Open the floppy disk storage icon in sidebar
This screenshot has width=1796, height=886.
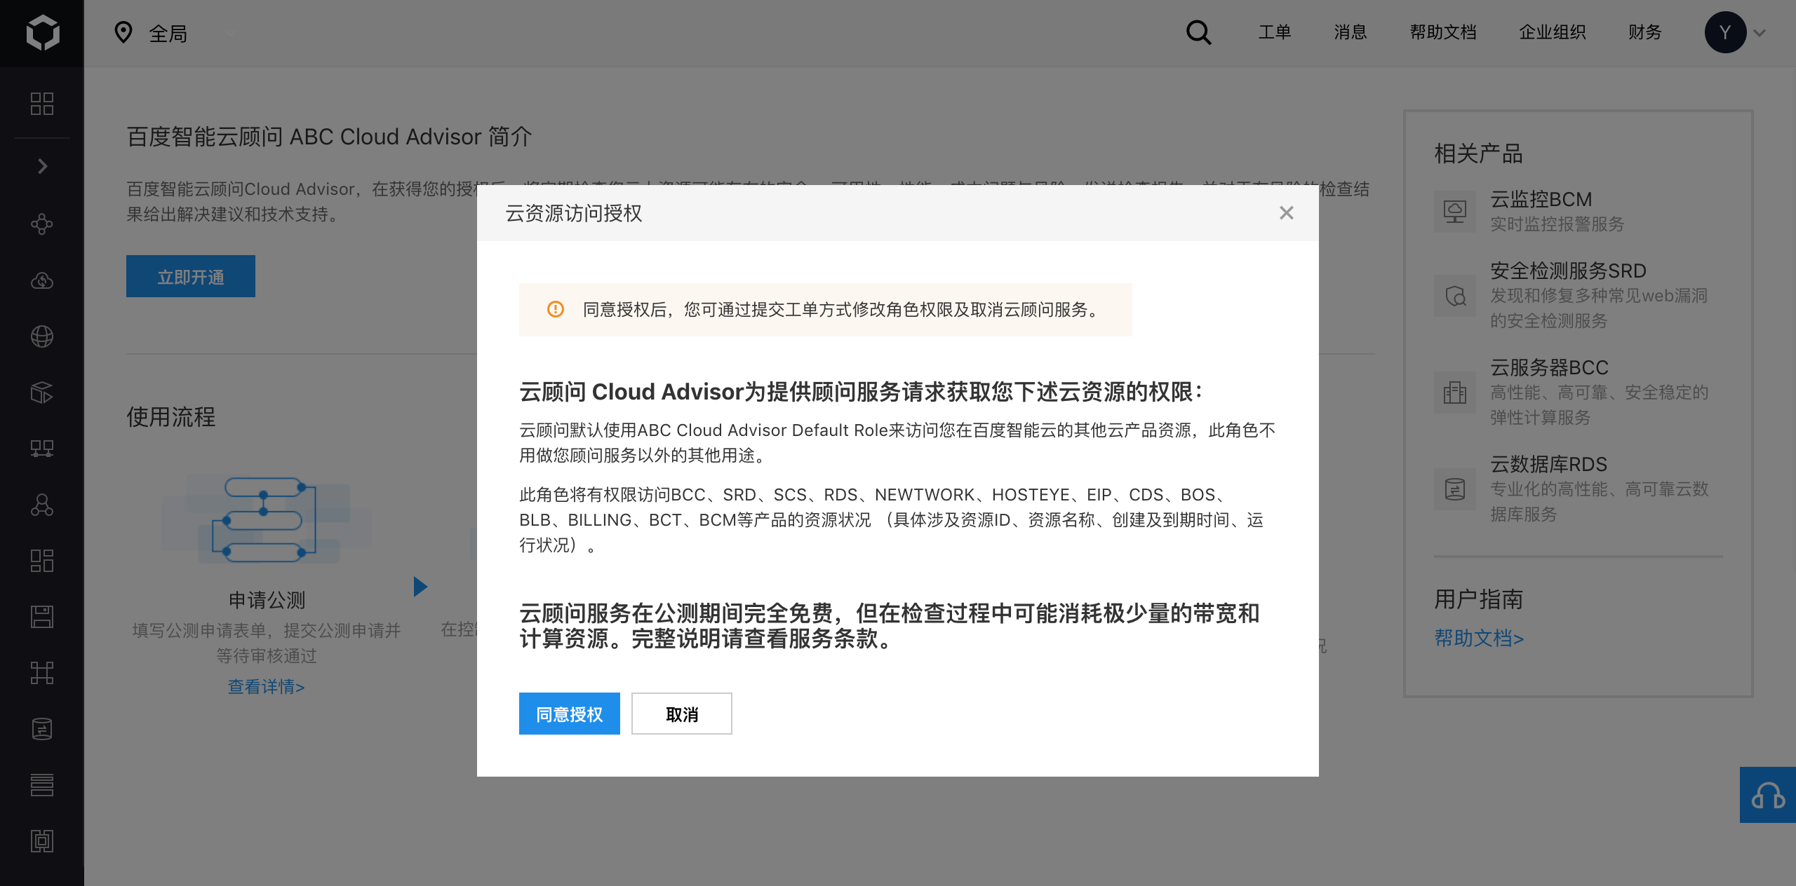pyautogui.click(x=42, y=617)
